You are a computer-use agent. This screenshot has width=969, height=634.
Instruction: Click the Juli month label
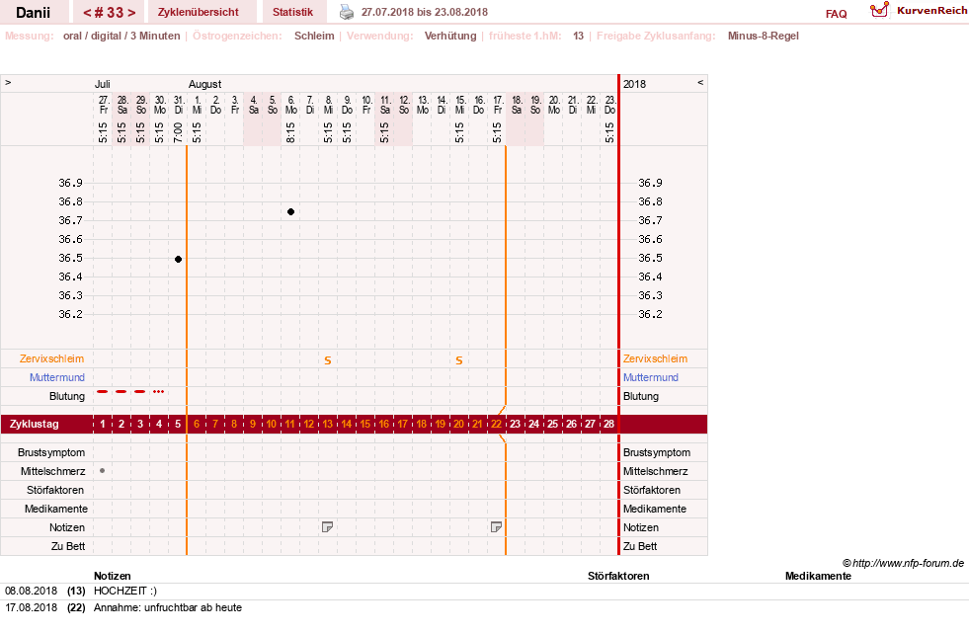(x=102, y=84)
